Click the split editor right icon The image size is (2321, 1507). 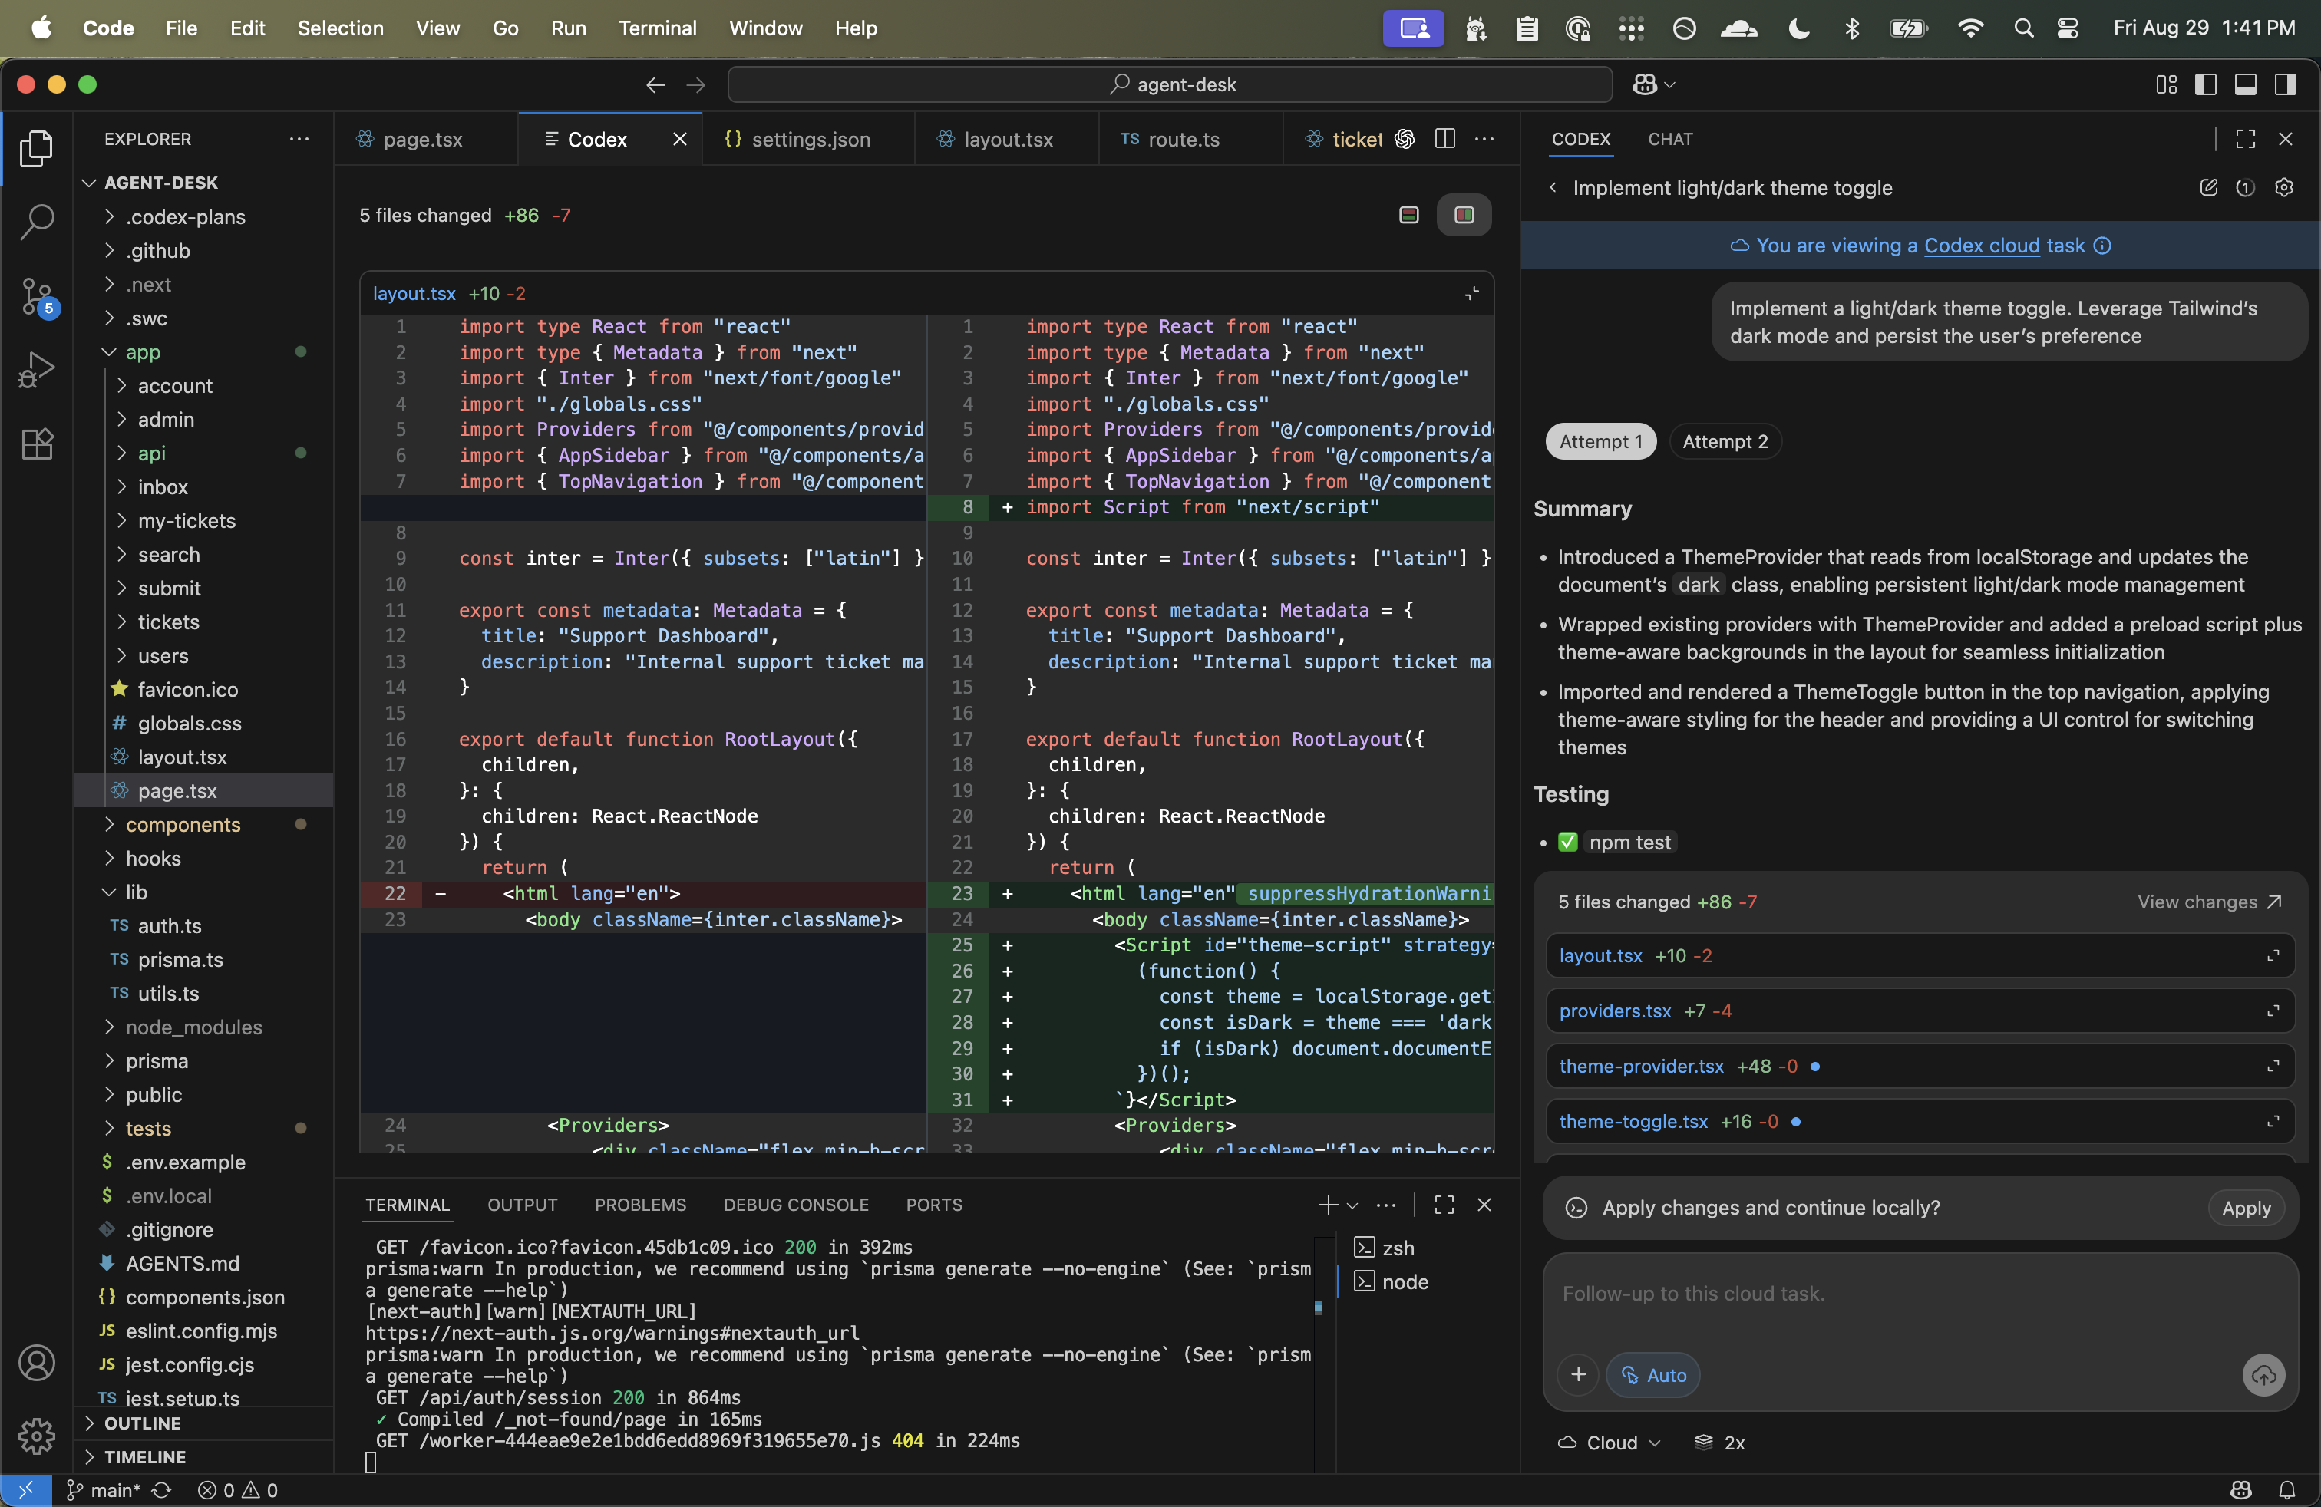coord(1445,140)
